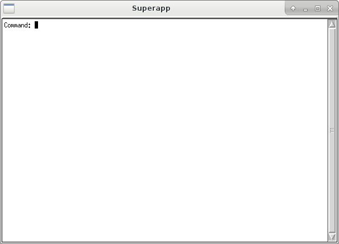Click the Superapp title text

pyautogui.click(x=151, y=8)
